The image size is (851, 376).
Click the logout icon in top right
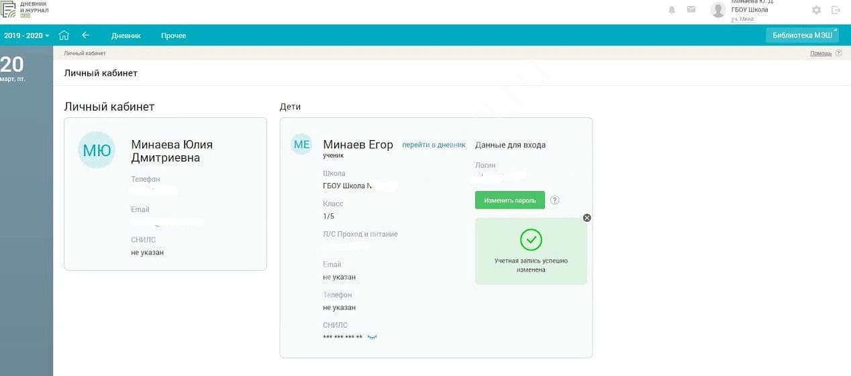[836, 10]
